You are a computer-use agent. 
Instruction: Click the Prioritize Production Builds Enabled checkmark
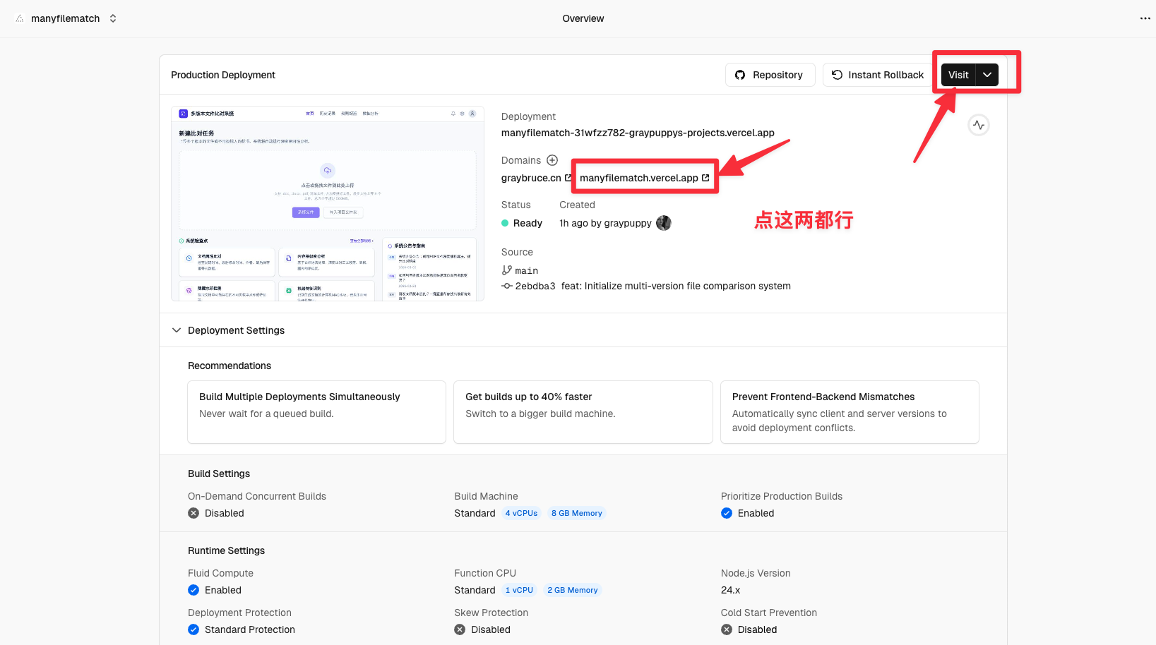point(727,513)
